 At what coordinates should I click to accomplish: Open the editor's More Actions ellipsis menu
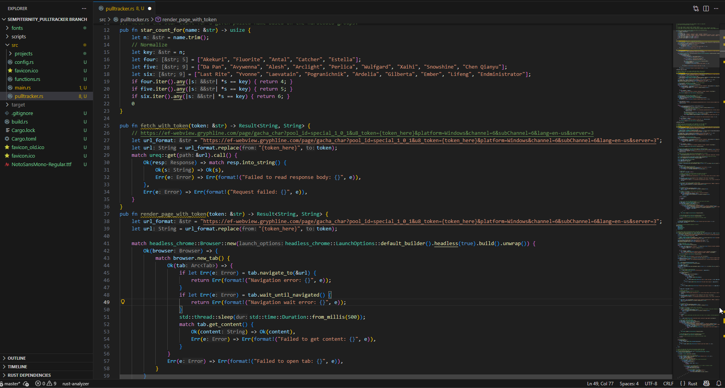pyautogui.click(x=716, y=9)
